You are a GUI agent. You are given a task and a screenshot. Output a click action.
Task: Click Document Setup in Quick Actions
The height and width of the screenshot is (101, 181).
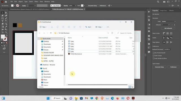click(x=159, y=67)
